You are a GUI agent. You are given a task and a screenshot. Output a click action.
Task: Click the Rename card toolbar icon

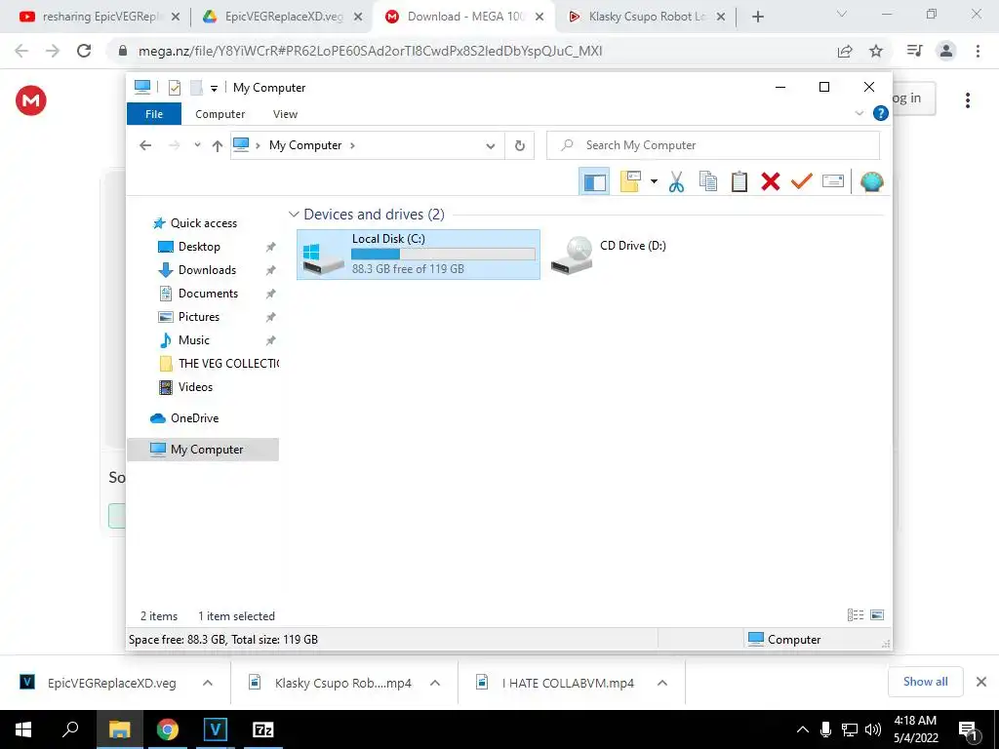coord(833,181)
